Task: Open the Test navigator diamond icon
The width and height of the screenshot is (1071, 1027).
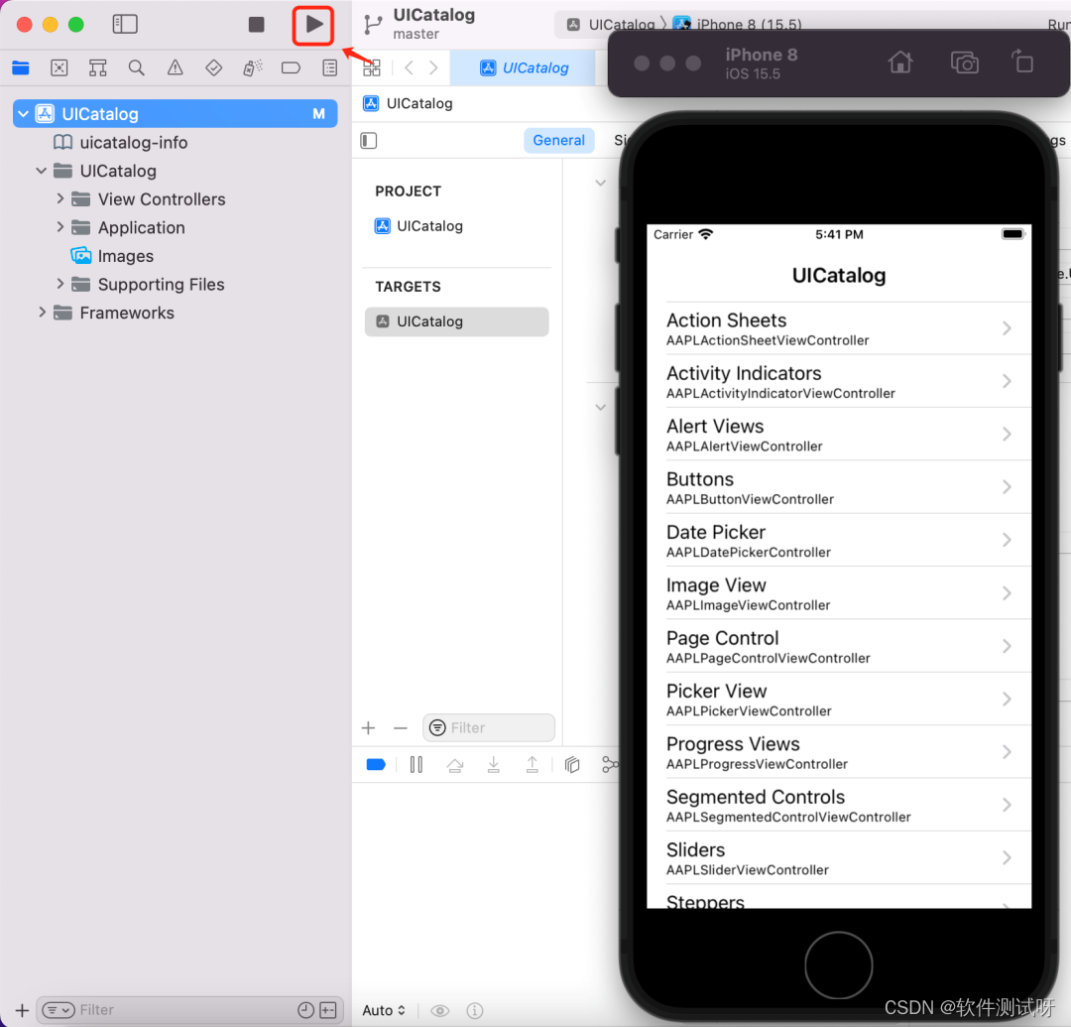Action: point(214,67)
